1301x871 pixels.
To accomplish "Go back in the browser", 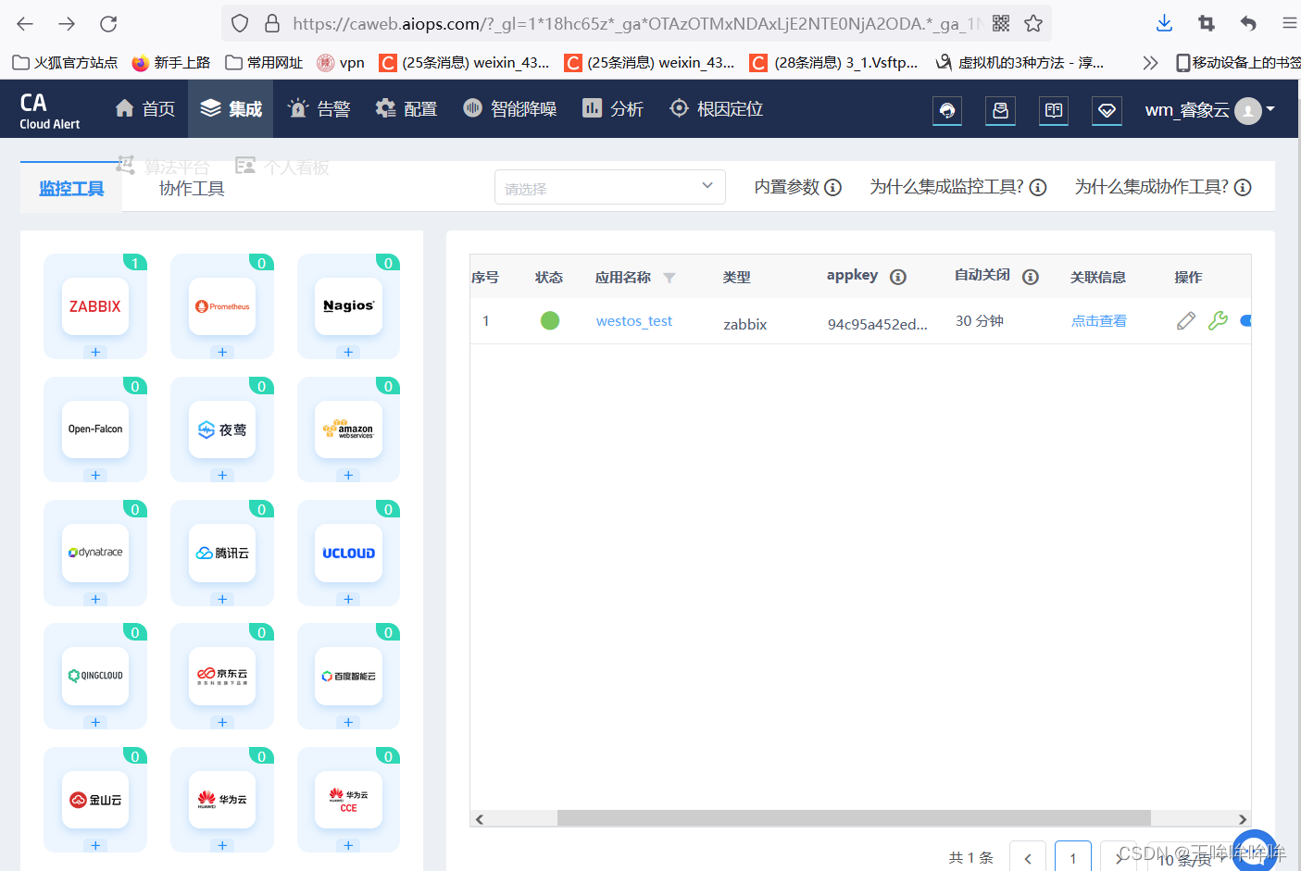I will (25, 23).
